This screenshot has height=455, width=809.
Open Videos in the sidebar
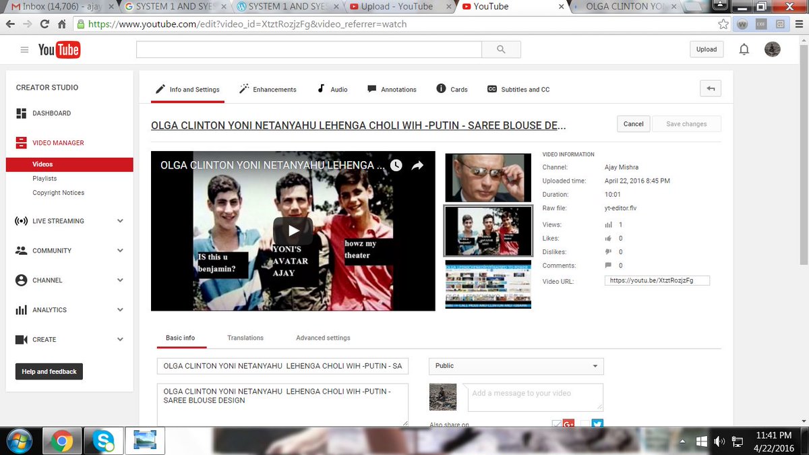pos(69,164)
